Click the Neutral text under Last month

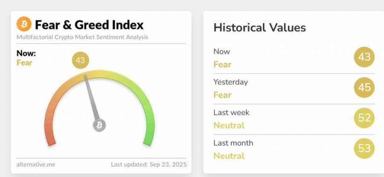point(229,156)
